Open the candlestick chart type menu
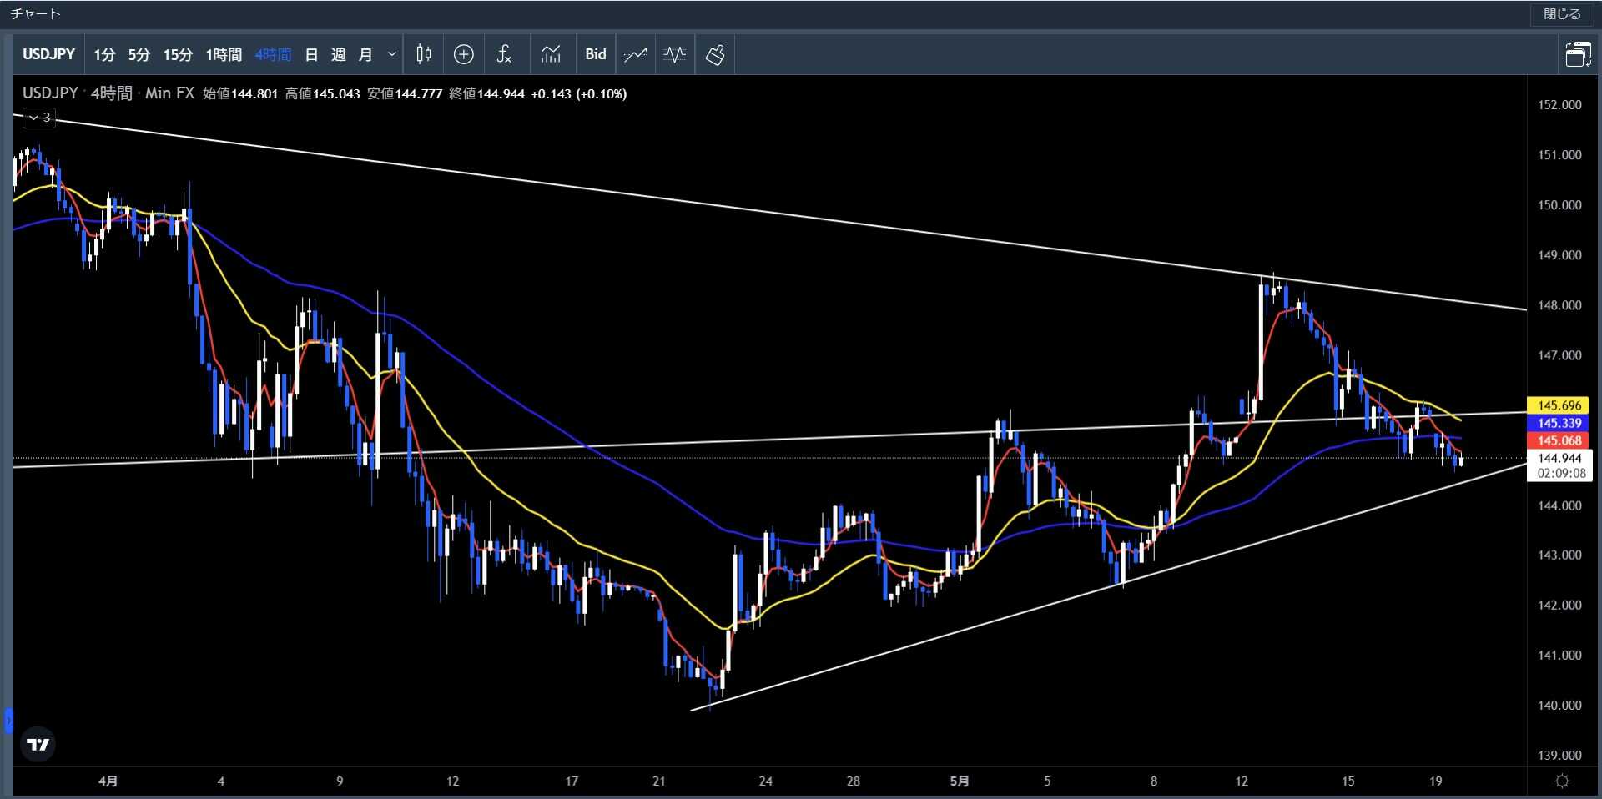 [424, 54]
